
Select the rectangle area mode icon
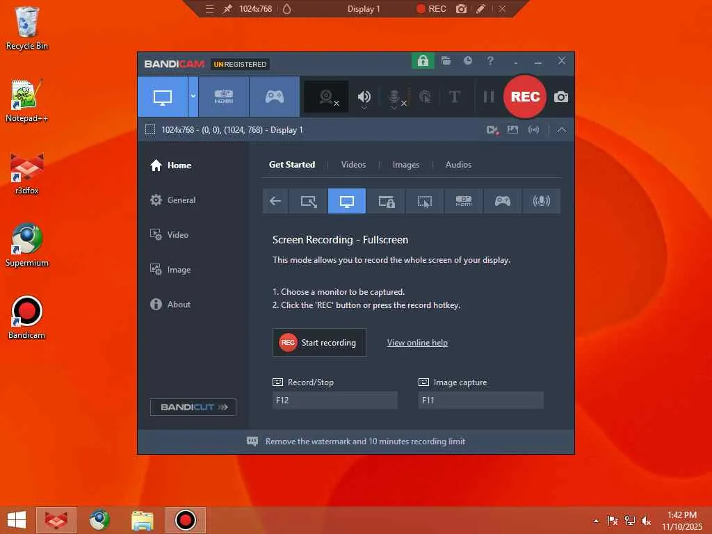tap(309, 201)
